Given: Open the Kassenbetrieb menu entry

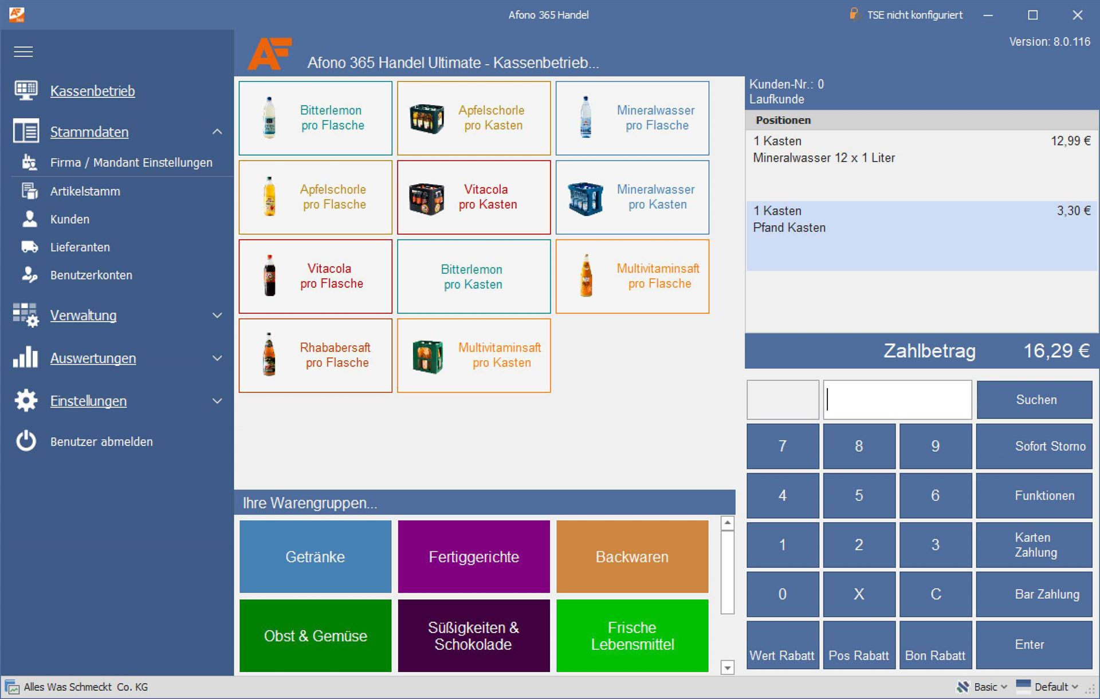Looking at the screenshot, I should [93, 91].
